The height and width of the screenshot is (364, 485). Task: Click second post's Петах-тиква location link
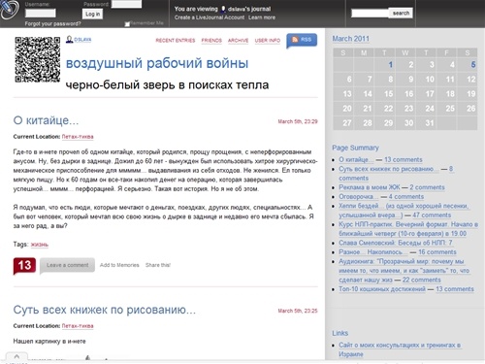[x=78, y=326]
